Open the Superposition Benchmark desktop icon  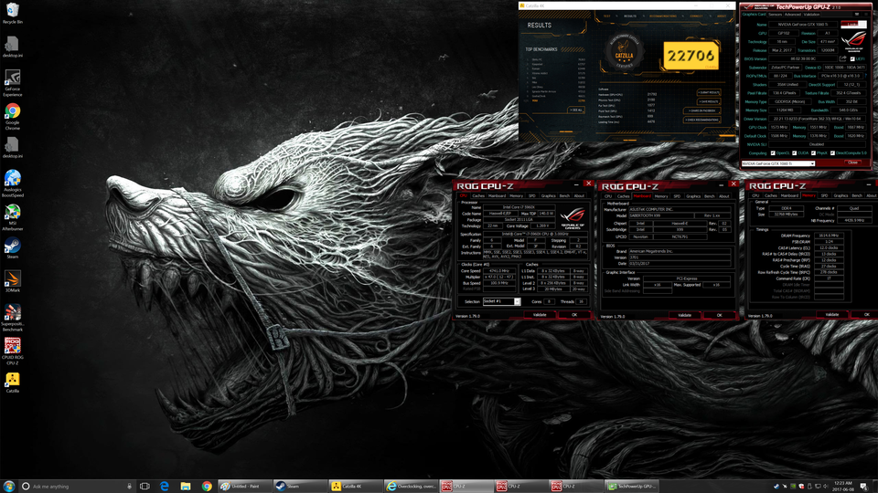pos(12,318)
